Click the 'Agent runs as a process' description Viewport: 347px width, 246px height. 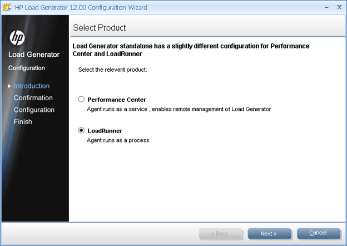(x=118, y=140)
